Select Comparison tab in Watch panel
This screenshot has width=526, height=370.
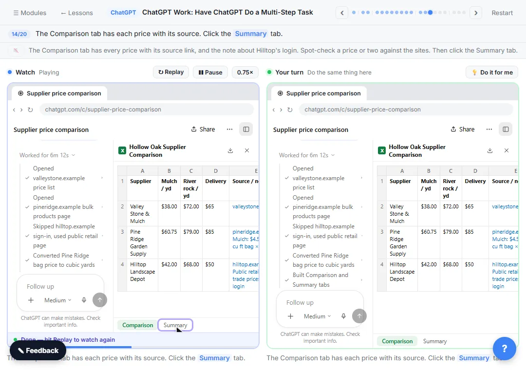(x=137, y=325)
